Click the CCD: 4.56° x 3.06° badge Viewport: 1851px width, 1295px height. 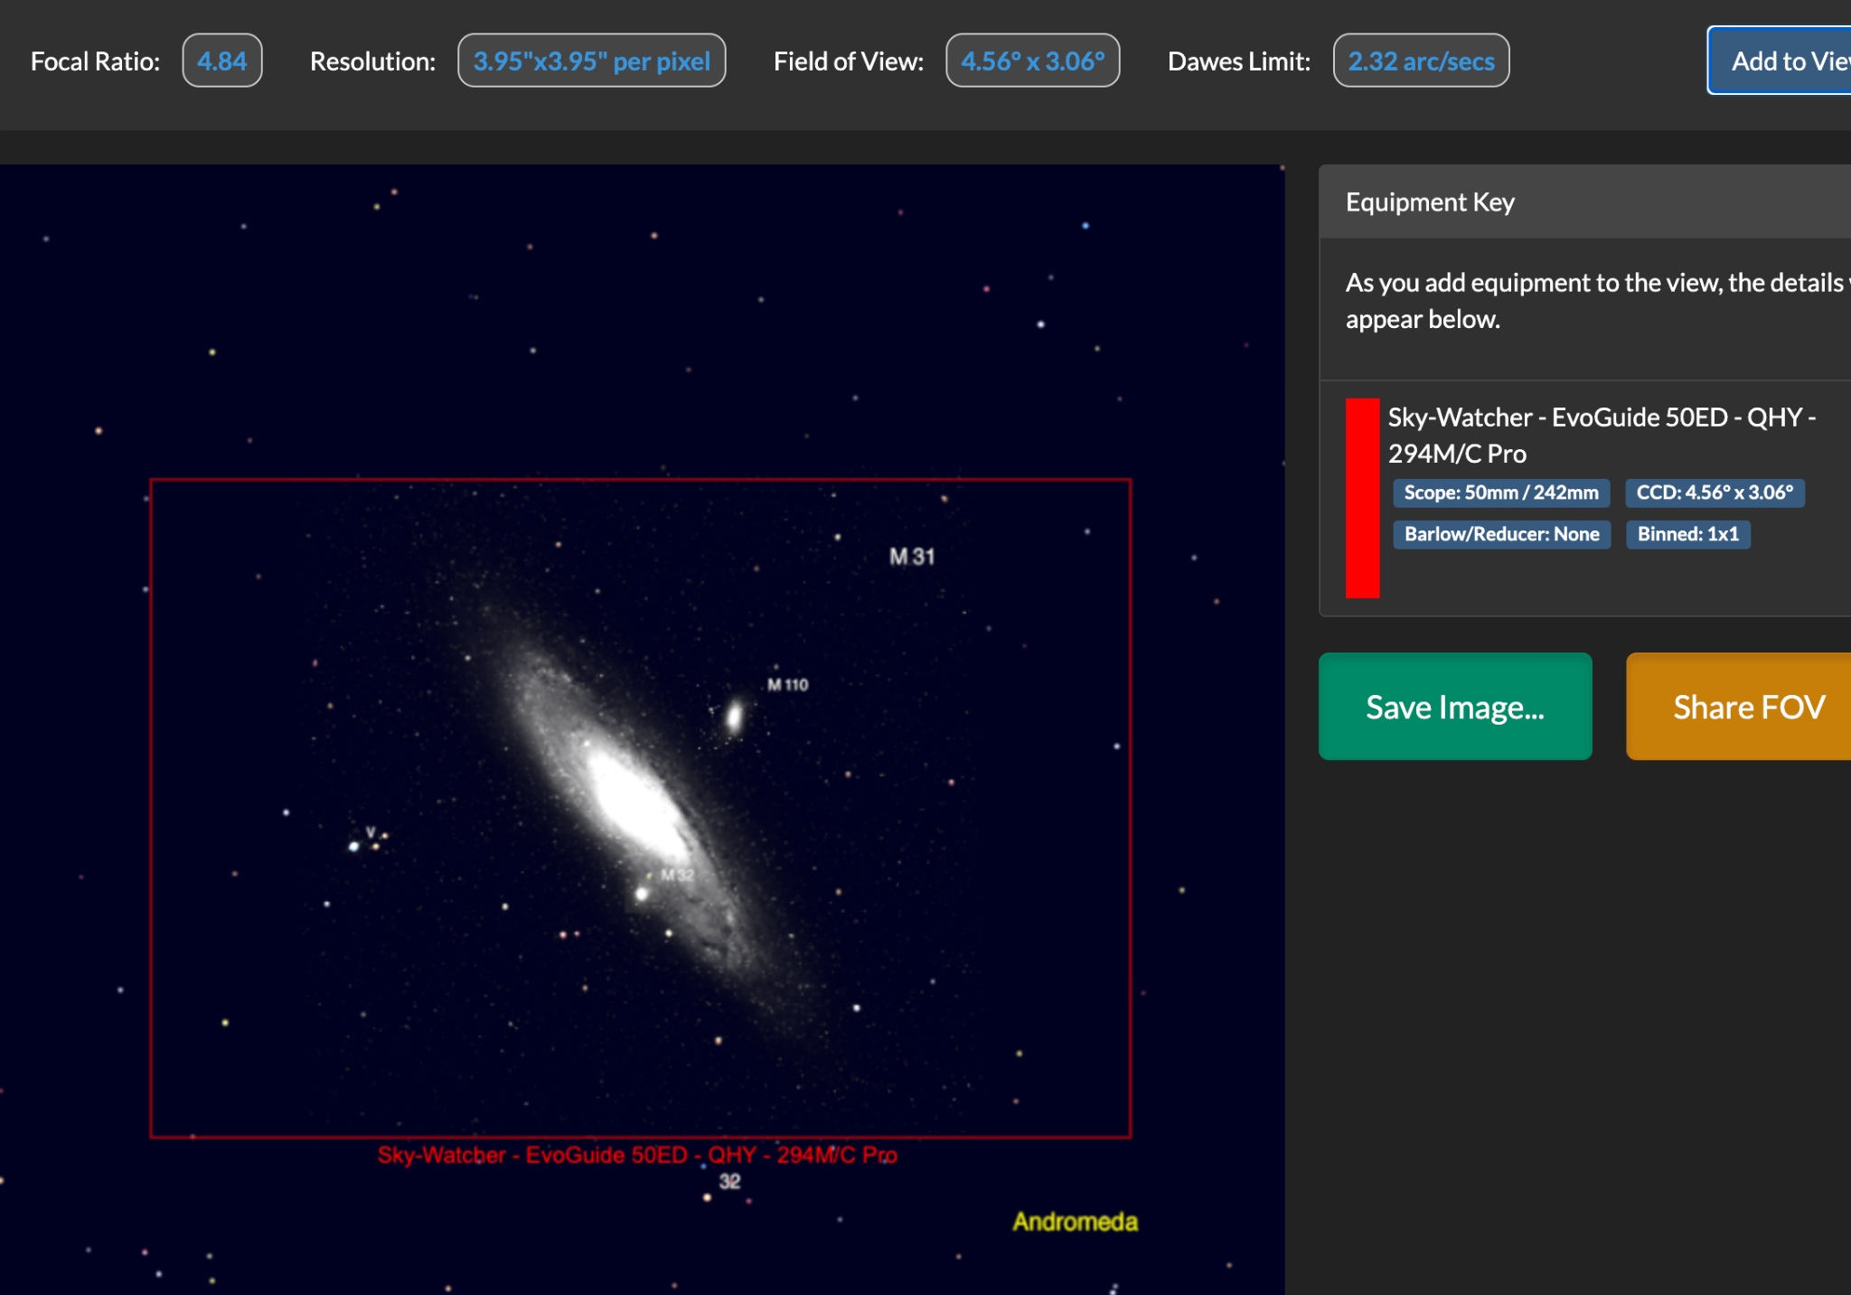tap(1715, 493)
